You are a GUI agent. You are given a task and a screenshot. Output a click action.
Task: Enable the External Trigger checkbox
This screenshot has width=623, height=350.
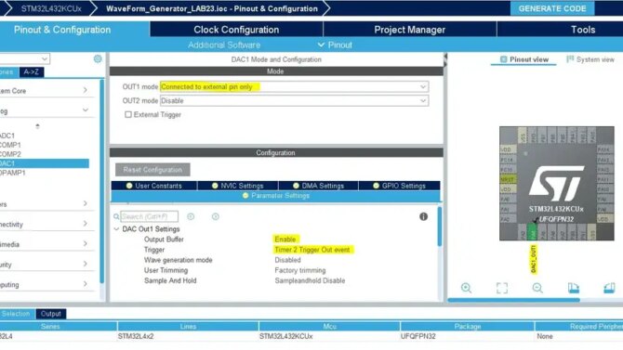128,115
